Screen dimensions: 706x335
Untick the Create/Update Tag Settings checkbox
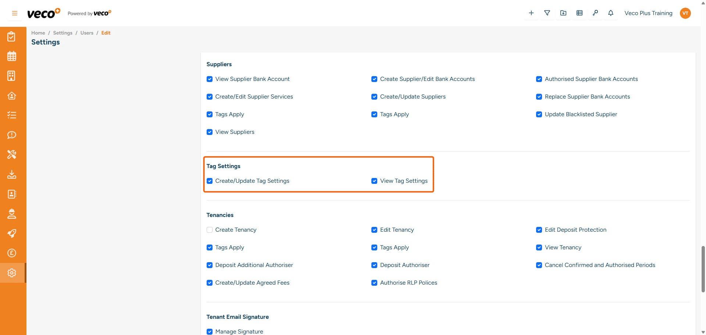click(210, 181)
